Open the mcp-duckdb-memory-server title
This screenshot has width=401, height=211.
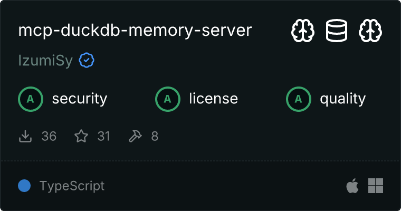pyautogui.click(x=135, y=31)
